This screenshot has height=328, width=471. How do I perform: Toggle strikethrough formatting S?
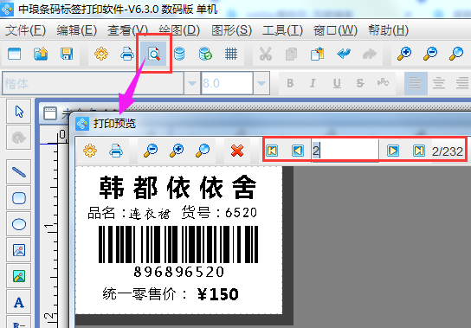pyautogui.click(x=360, y=83)
